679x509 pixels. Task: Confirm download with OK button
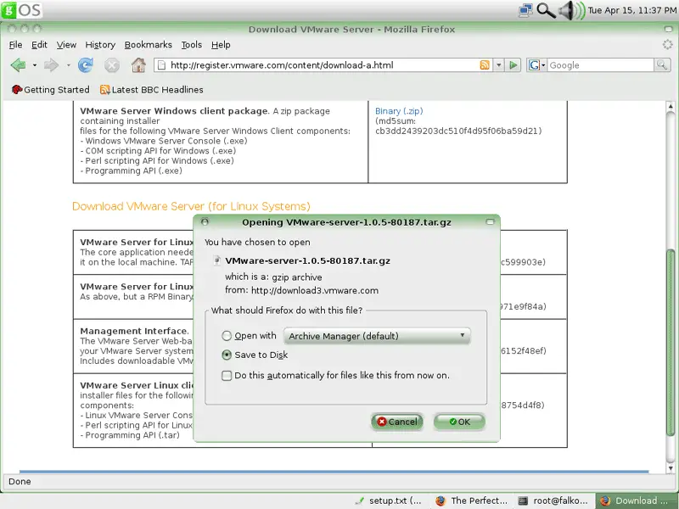click(x=459, y=422)
